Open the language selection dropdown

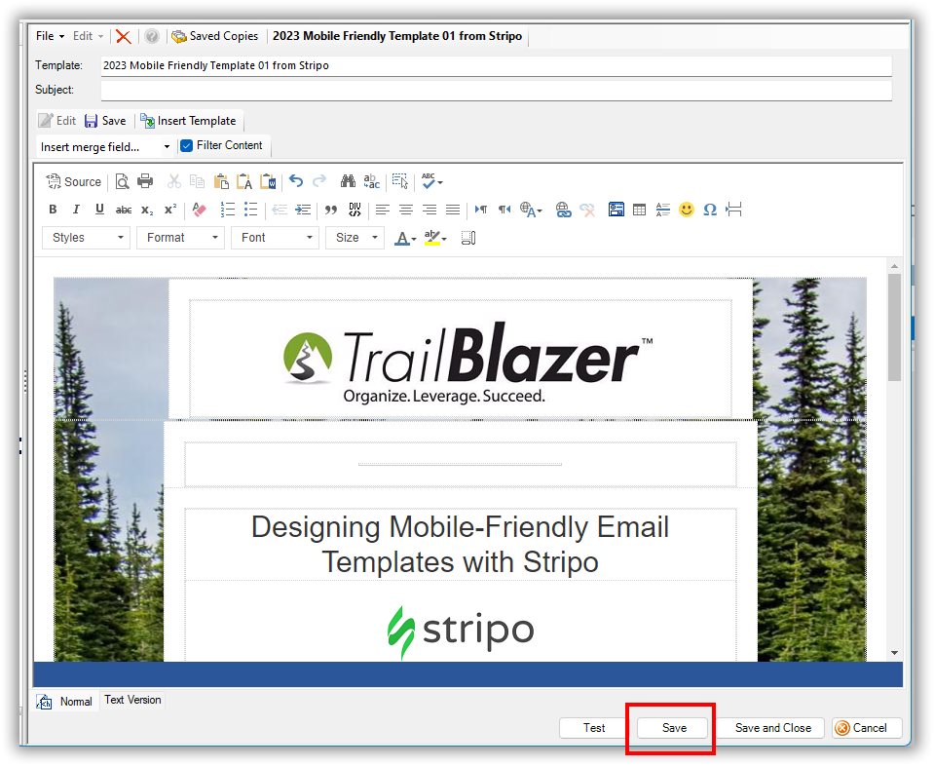(532, 210)
